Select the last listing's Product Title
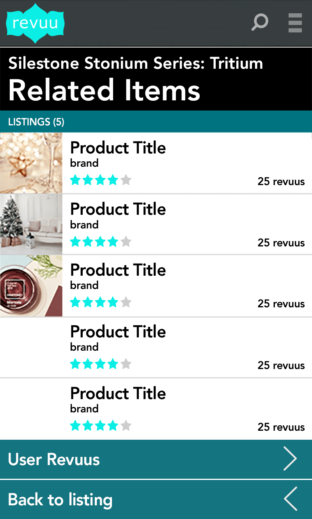Viewport: 312px width, 519px height. tap(118, 393)
